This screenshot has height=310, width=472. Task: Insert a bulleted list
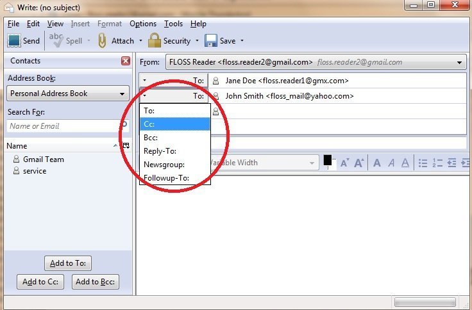tap(423, 163)
